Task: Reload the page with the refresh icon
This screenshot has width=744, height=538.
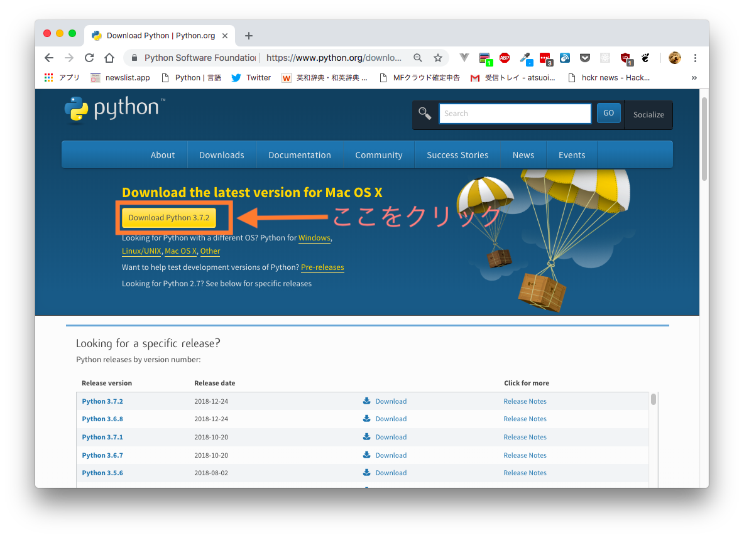Action: [89, 58]
